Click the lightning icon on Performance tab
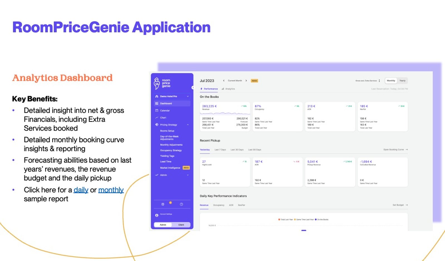The width and height of the screenshot is (445, 261). tap(201, 89)
